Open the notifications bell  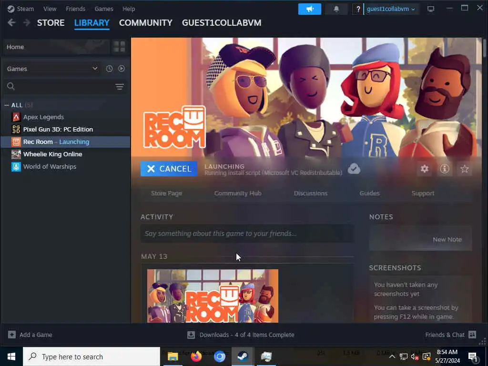coord(336,9)
